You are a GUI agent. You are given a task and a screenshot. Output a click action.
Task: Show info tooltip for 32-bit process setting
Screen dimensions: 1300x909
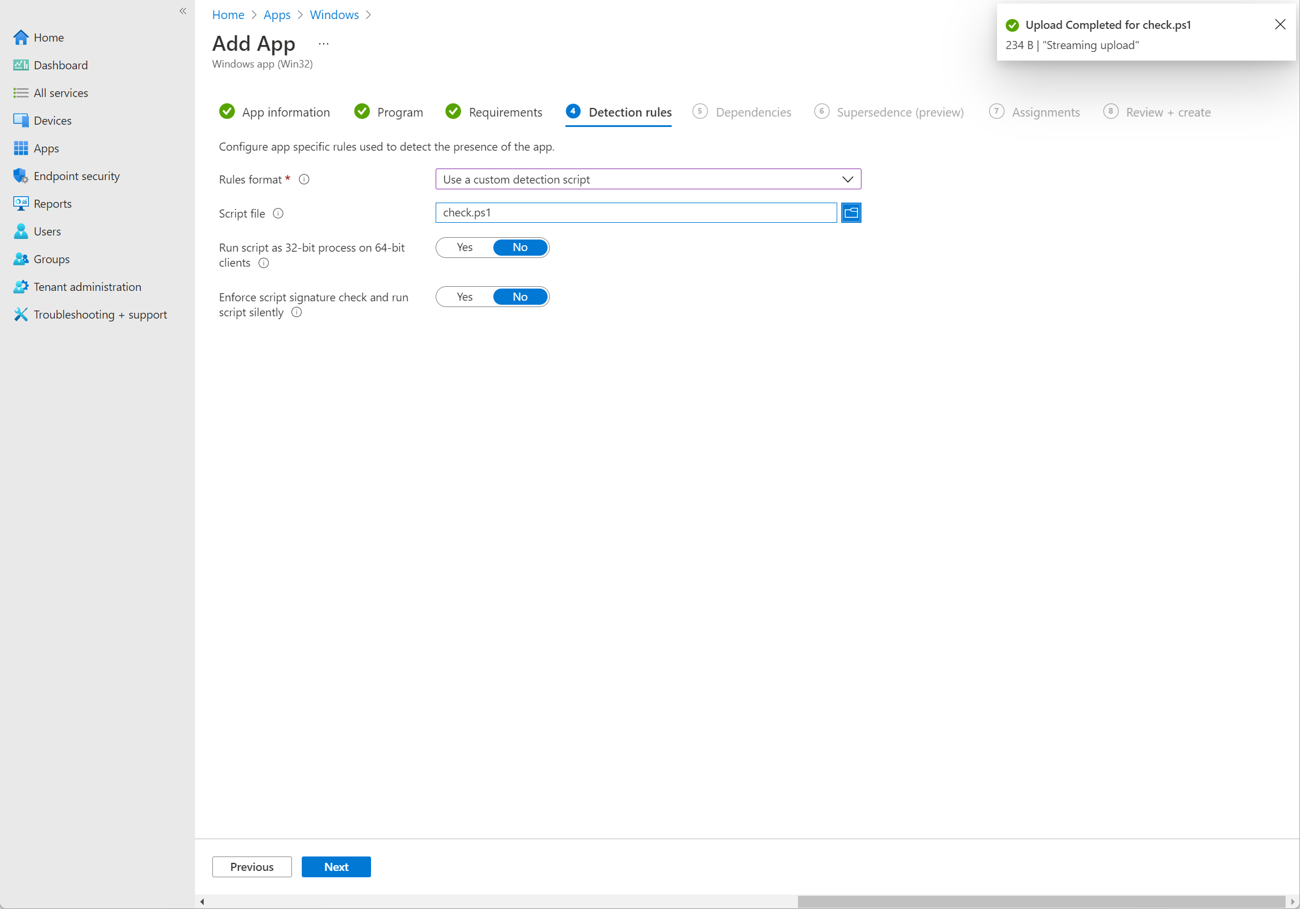(x=264, y=263)
